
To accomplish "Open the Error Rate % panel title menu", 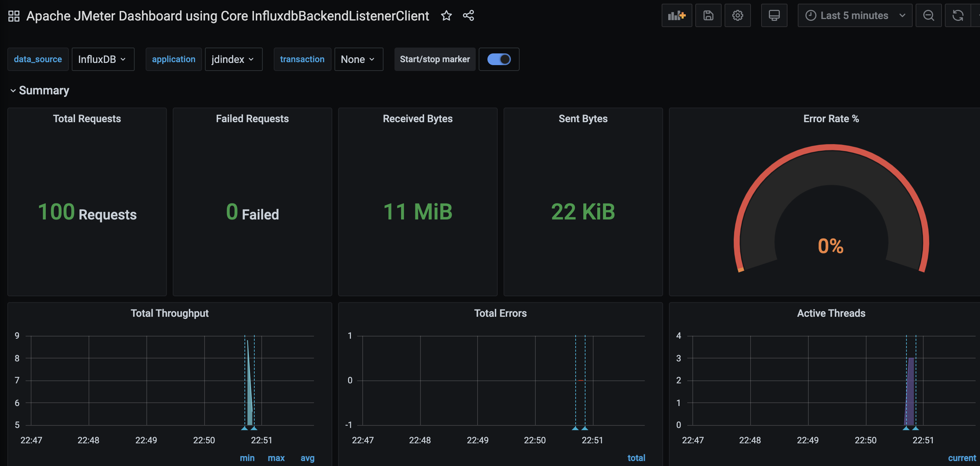I will [x=831, y=119].
